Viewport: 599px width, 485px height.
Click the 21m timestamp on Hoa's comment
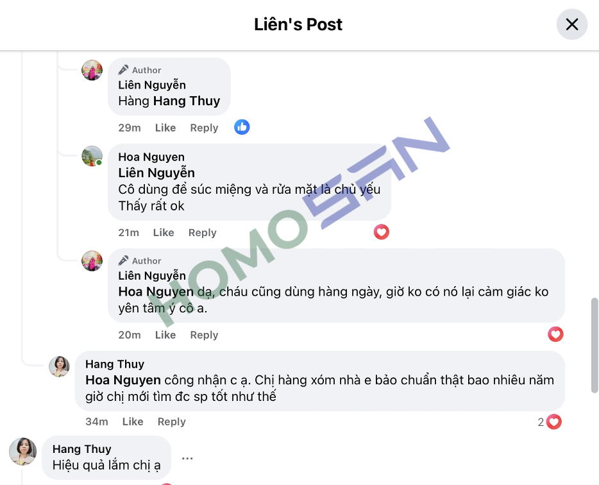(129, 232)
